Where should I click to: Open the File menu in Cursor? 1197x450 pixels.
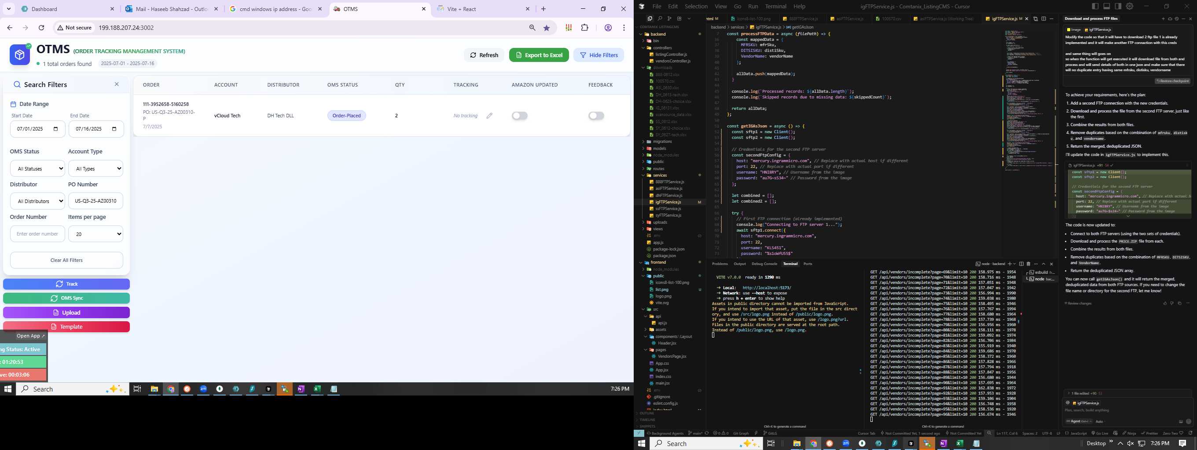click(x=657, y=6)
